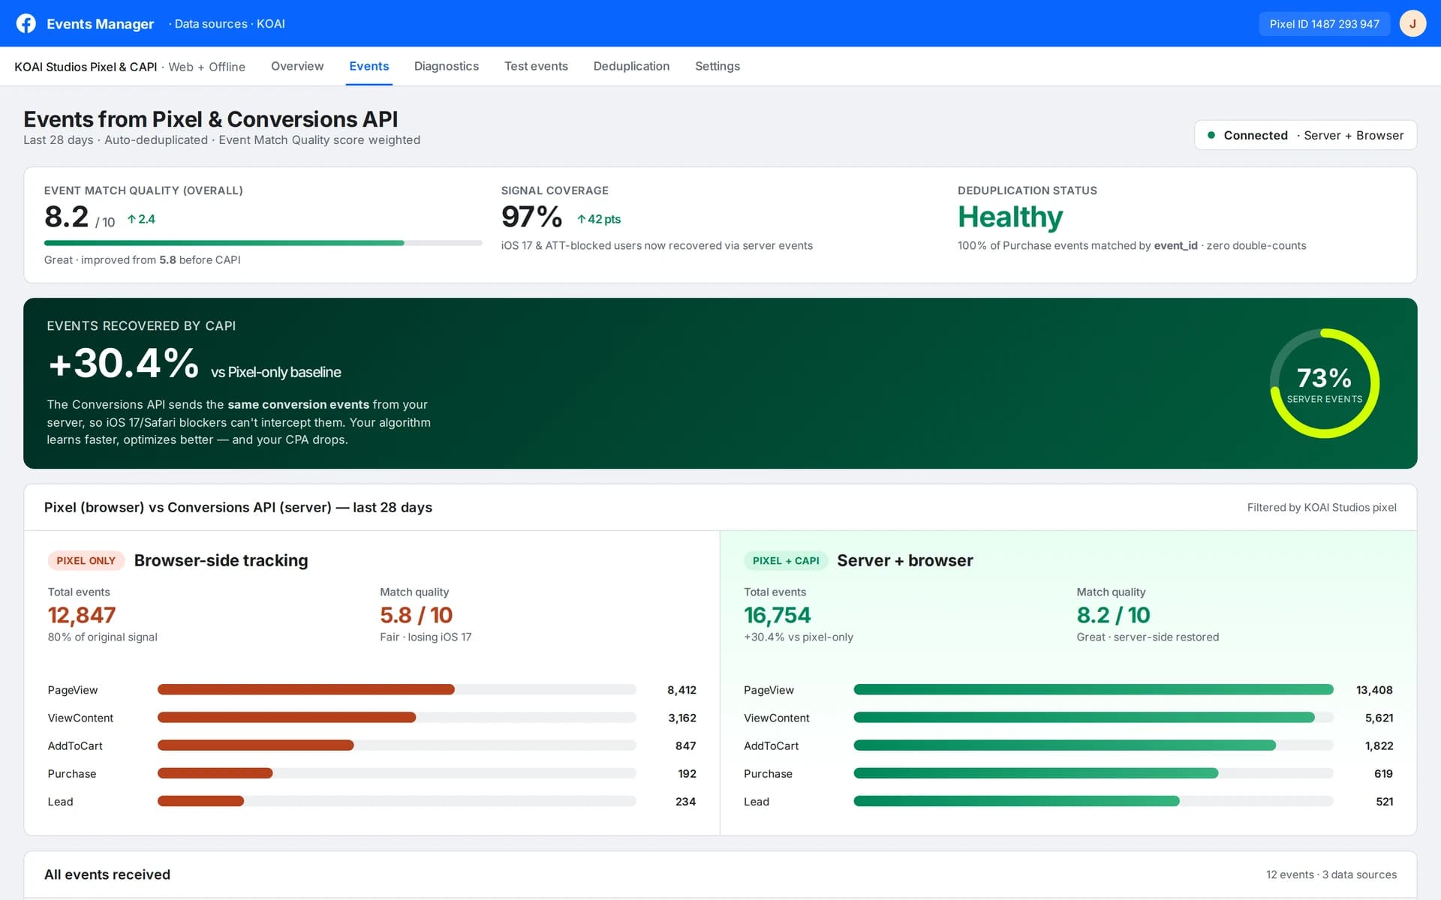Click the Facebook logo icon
The width and height of the screenshot is (1441, 900).
(26, 23)
